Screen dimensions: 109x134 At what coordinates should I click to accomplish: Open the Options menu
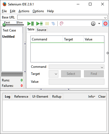click(x=38, y=11)
